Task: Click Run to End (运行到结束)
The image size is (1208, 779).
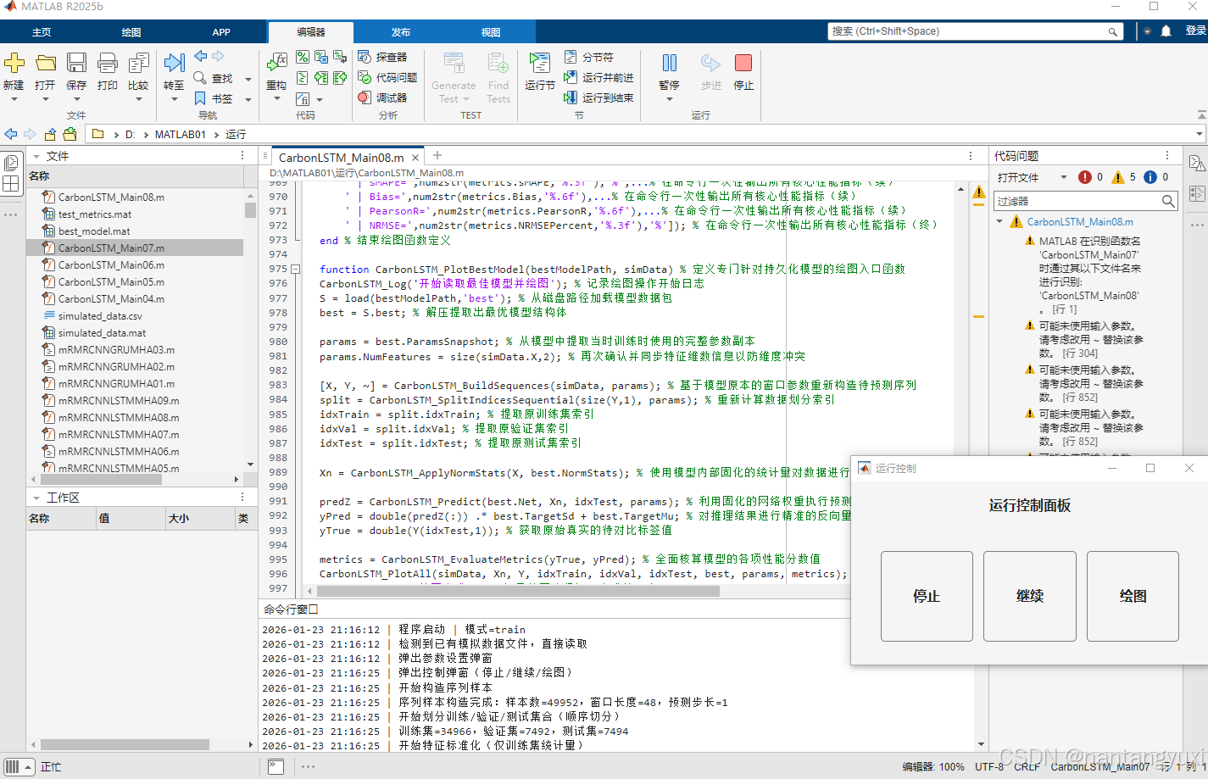Action: [598, 97]
